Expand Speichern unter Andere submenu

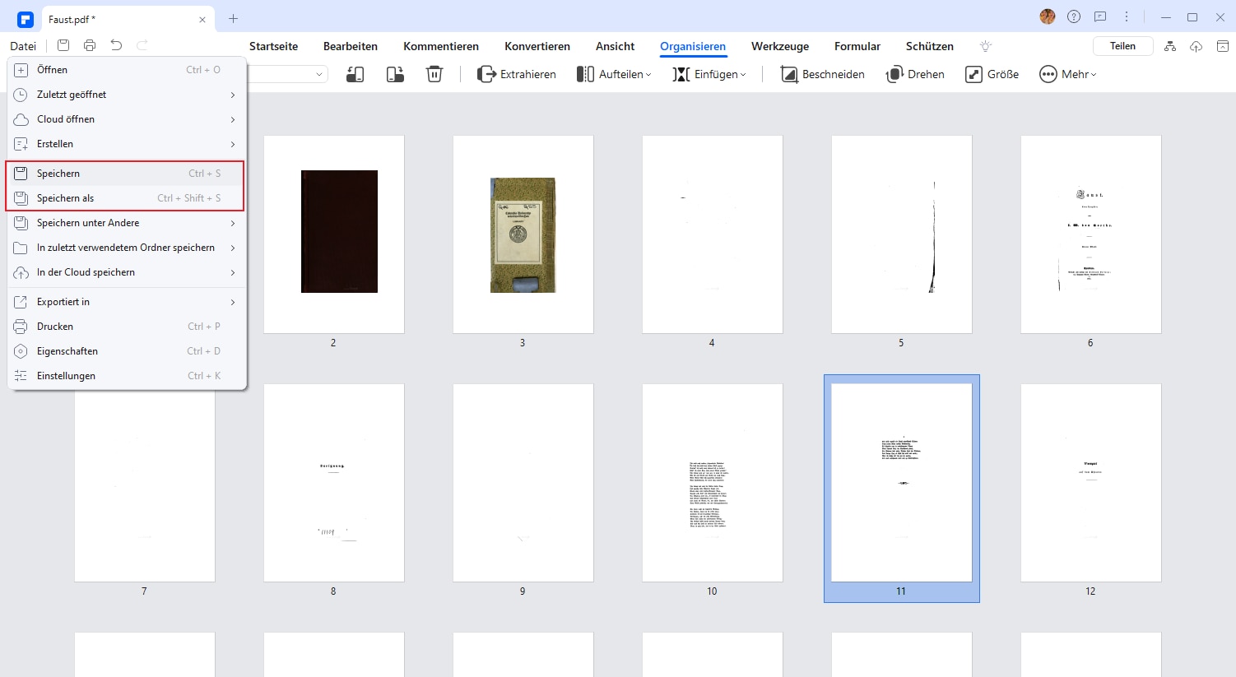coord(127,223)
